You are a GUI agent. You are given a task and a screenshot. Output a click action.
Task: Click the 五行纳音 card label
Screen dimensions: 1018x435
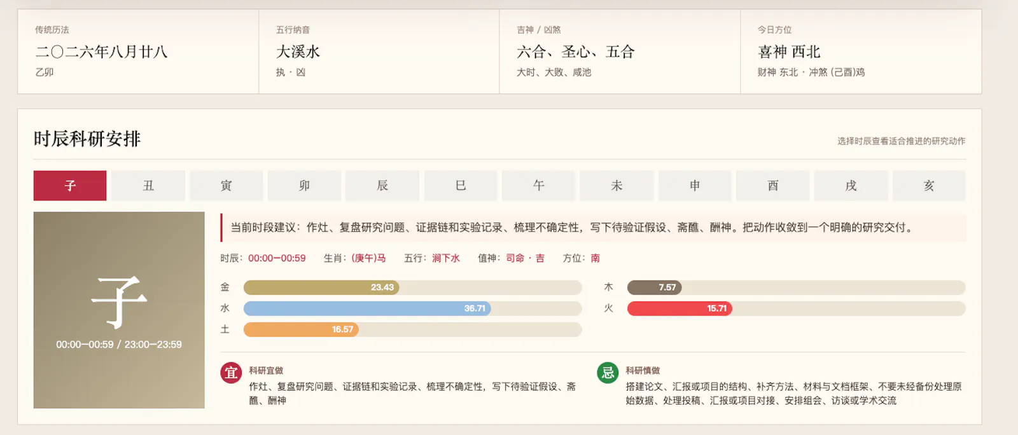click(293, 30)
